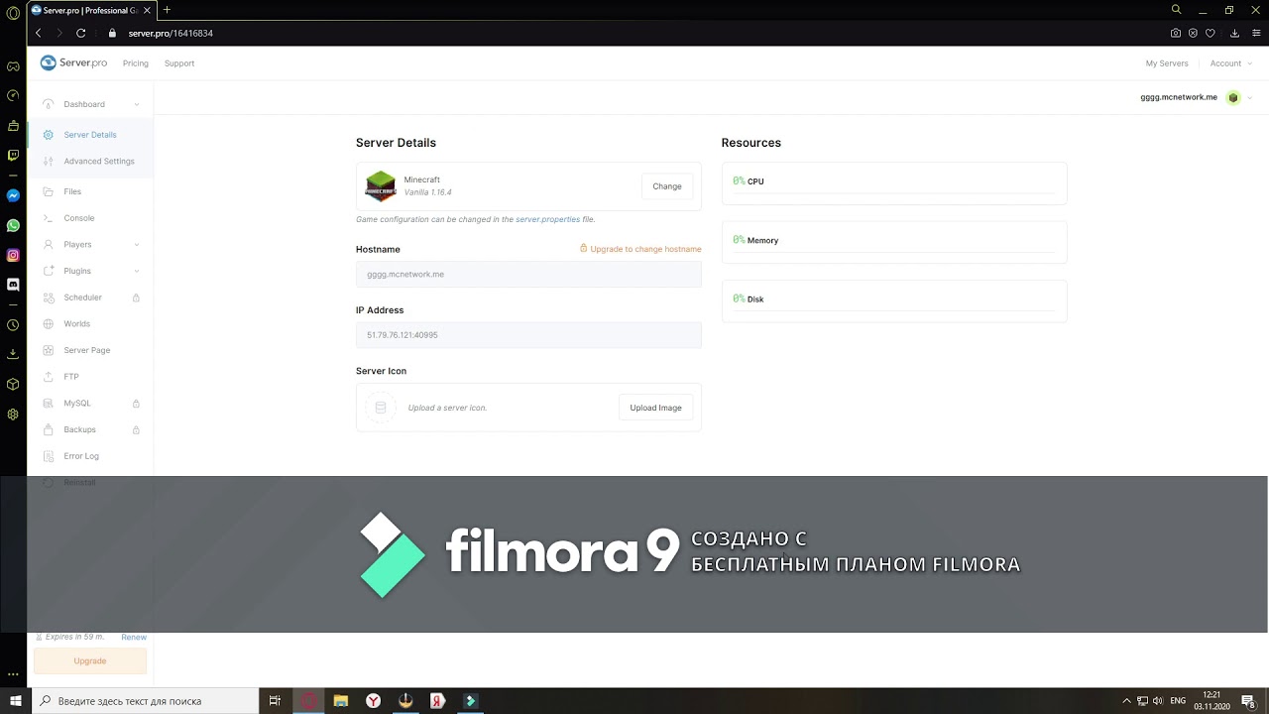Open Downloads arrow icon in Opera sidebar
This screenshot has height=714, width=1269.
(x=13, y=353)
